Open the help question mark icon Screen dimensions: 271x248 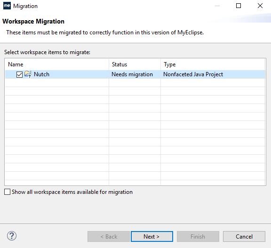click(12, 236)
